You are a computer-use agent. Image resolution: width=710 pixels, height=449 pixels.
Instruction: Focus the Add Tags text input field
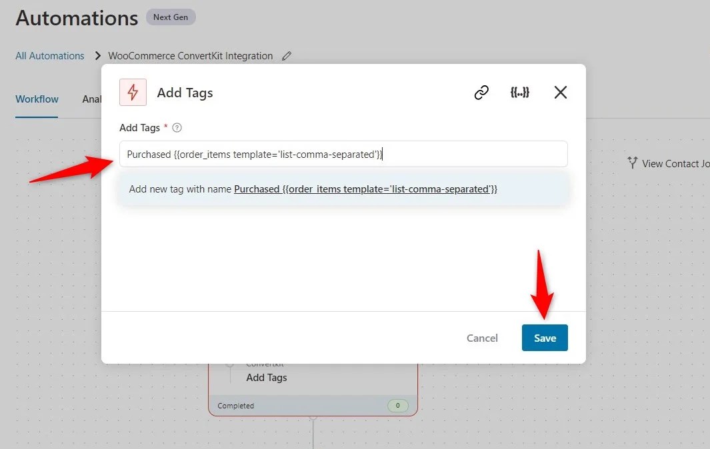343,154
